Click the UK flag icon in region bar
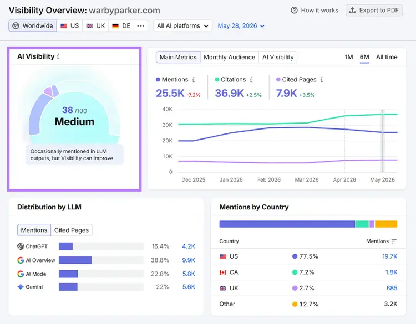416x324 pixels. 90,26
